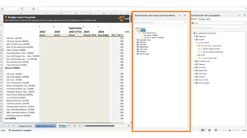Open the Departments sheet tab
This screenshot has width=247, height=138.
[25, 126]
